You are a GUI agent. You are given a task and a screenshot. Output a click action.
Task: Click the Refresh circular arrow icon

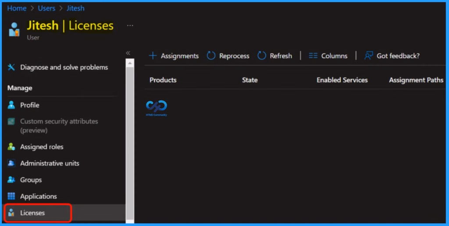click(262, 56)
